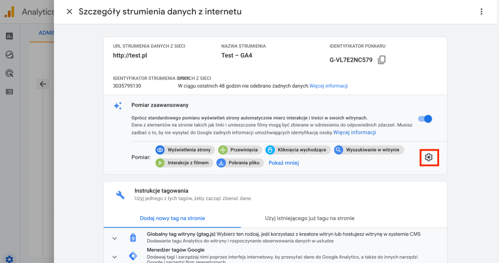
Task: Click the Pokaż mniej link
Action: coord(284,163)
